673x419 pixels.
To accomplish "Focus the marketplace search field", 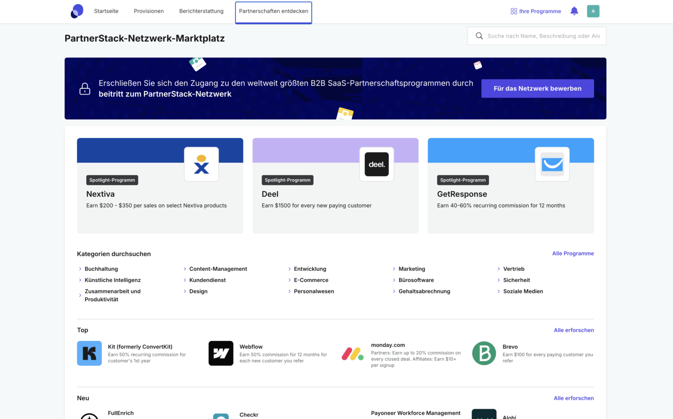I will (537, 36).
